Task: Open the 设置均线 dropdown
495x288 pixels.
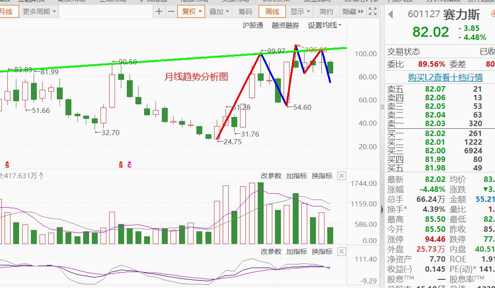Action: coord(325,25)
